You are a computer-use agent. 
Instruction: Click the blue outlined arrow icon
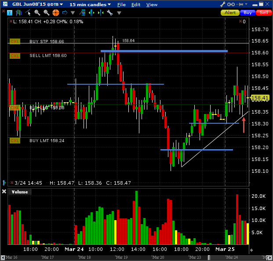tap(65, 13)
